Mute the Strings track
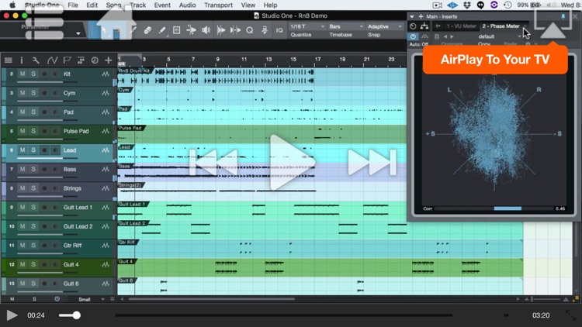This screenshot has height=327, width=582. pyautogui.click(x=23, y=188)
